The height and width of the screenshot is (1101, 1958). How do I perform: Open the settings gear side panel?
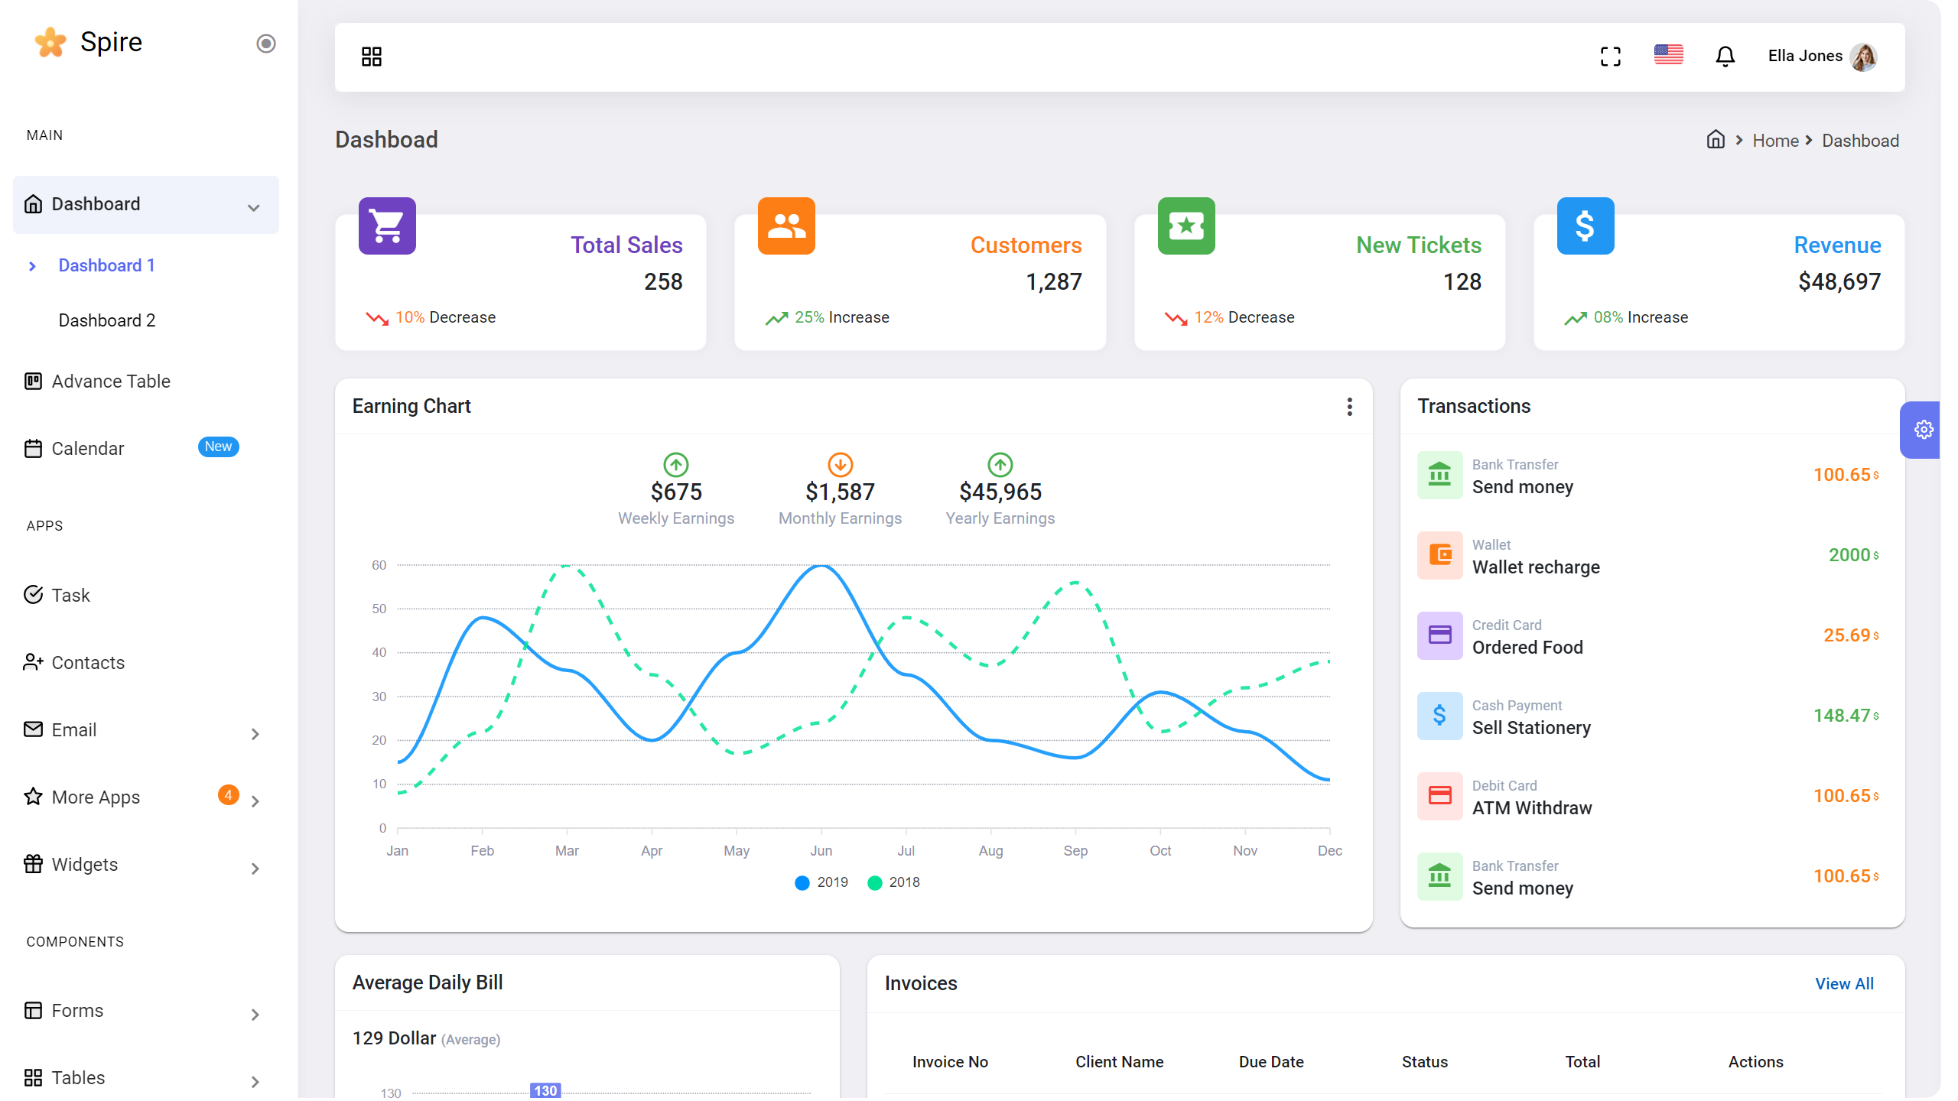[1923, 430]
